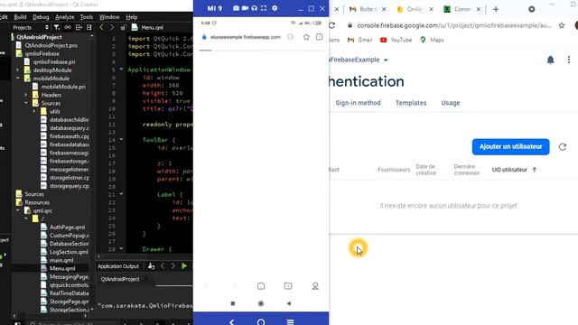Image resolution: width=578 pixels, height=325 pixels.
Task: Click the Application Output pane title
Action: (x=118, y=266)
